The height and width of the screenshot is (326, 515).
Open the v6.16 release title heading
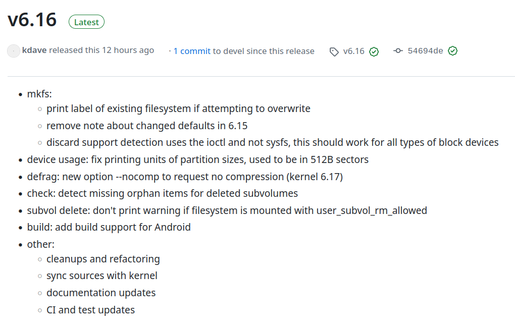(32, 20)
